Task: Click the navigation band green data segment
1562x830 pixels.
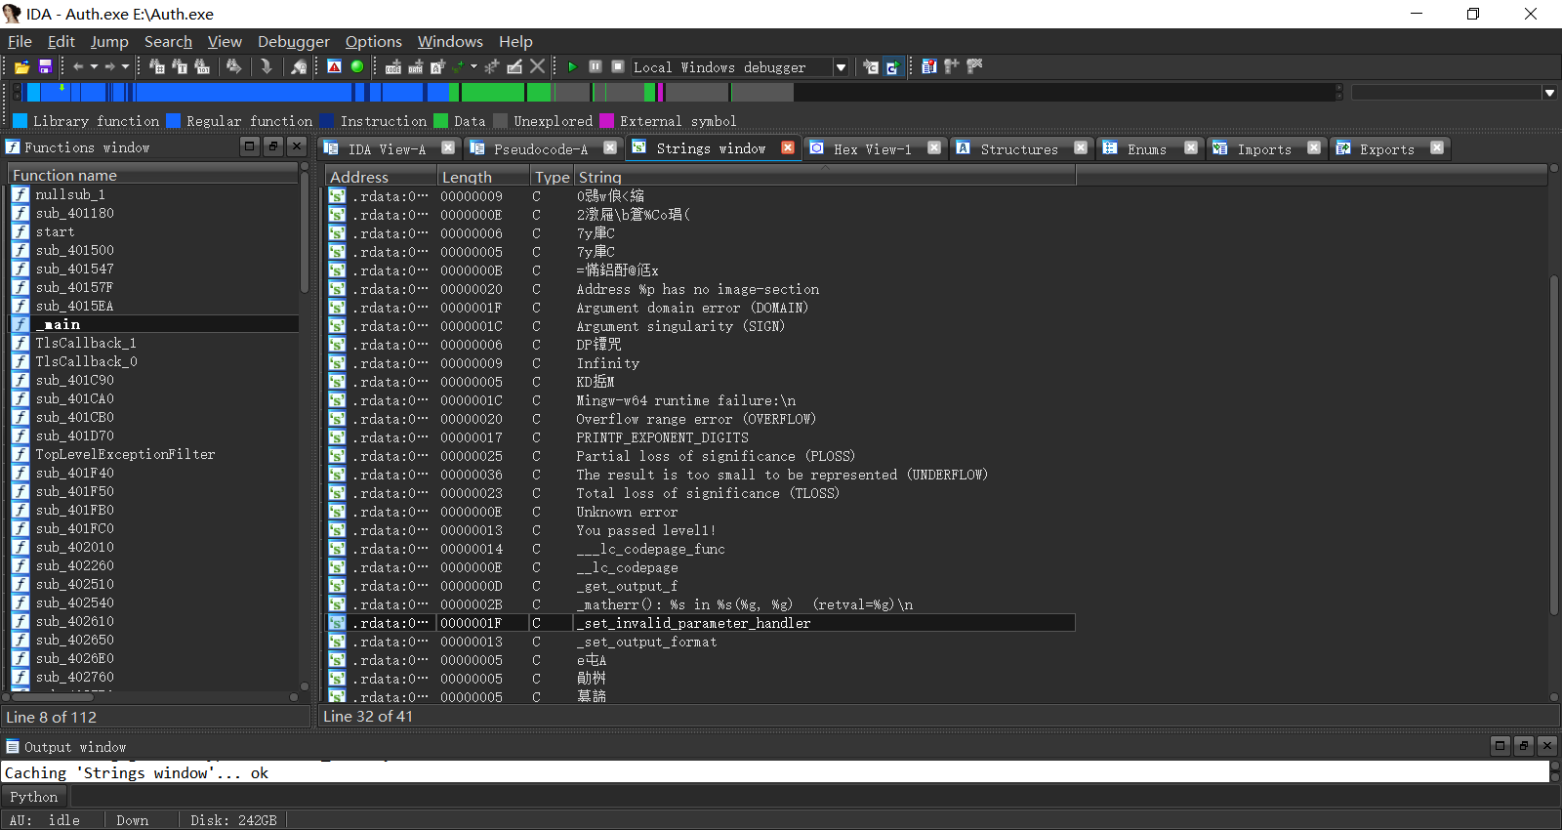Action: click(x=492, y=92)
